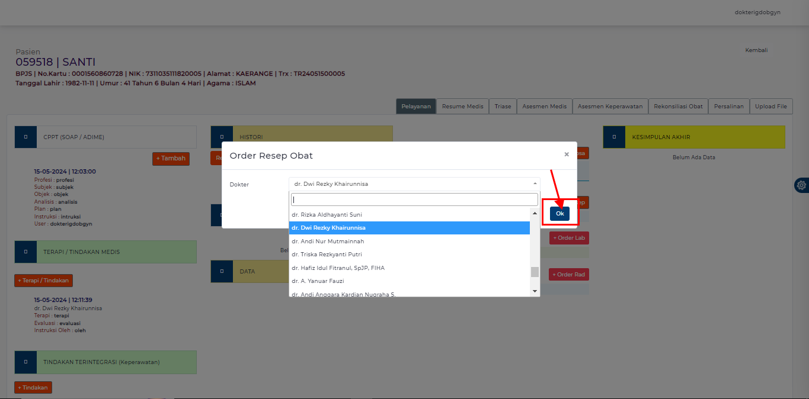Click the + Order Lab button

(x=569, y=238)
